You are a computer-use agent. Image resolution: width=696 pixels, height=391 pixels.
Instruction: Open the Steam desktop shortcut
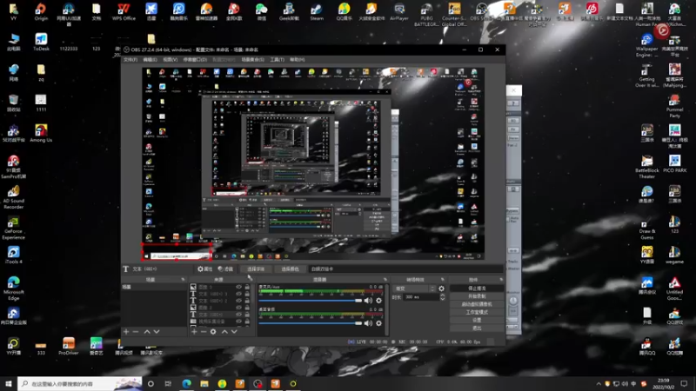click(317, 12)
